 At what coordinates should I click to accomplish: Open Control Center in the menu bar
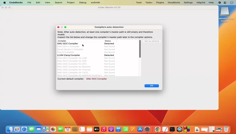point(225,3)
